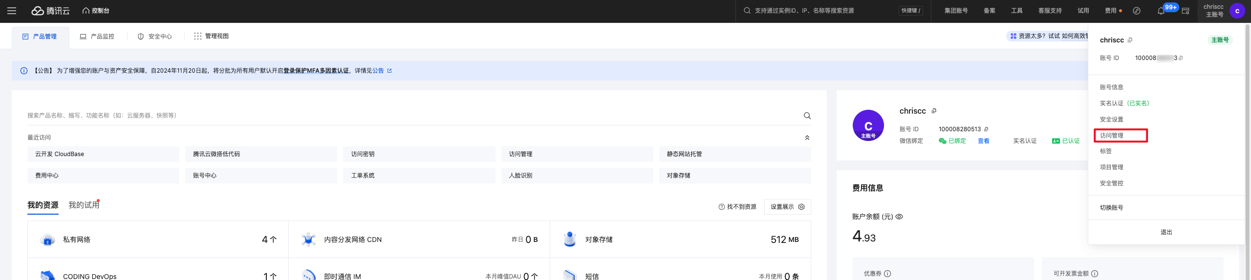Viewport: 1251px width, 280px height.
Task: Open the 集团账号 menu
Action: click(x=956, y=11)
